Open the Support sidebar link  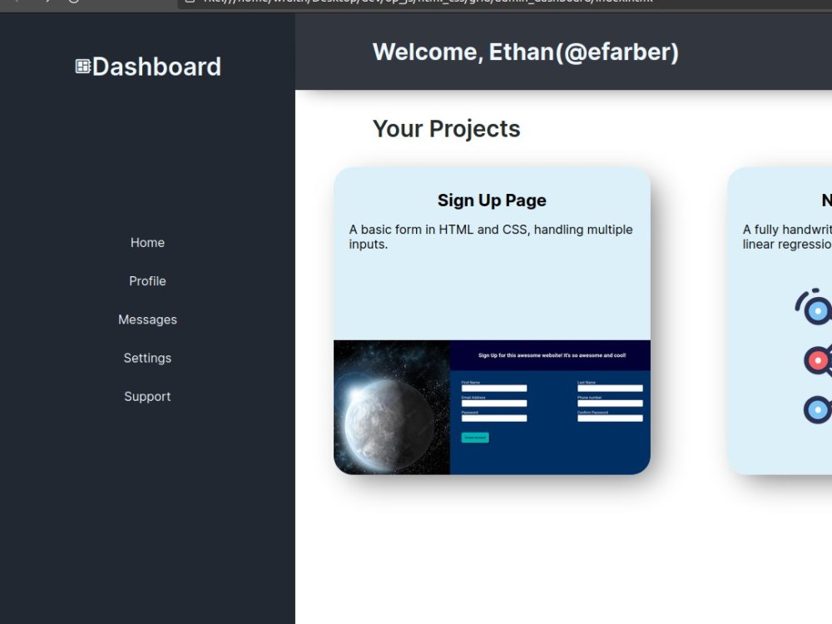click(x=147, y=396)
